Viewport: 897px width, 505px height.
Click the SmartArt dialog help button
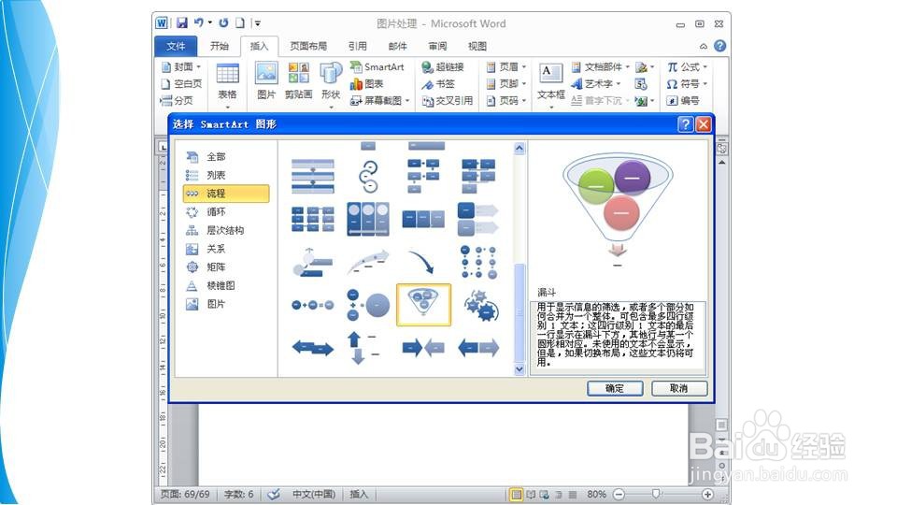(x=685, y=124)
